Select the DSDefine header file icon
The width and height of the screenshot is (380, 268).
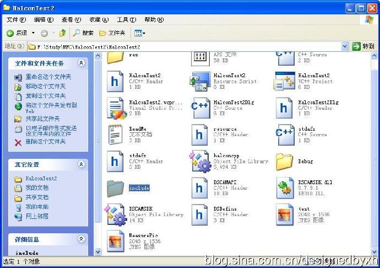coord(199,215)
